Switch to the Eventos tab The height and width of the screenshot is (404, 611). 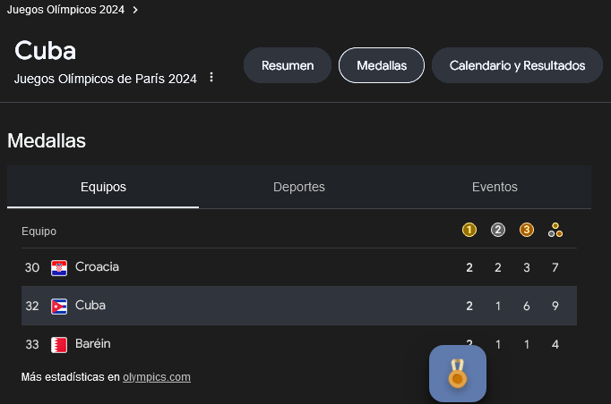click(x=495, y=187)
